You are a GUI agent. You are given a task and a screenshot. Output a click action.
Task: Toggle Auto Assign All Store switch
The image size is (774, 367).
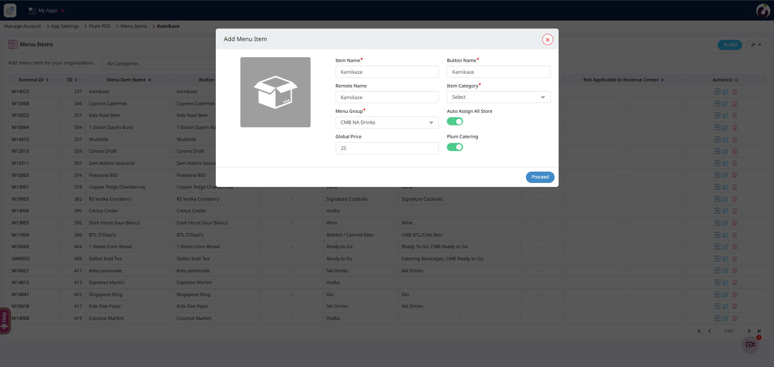(455, 122)
